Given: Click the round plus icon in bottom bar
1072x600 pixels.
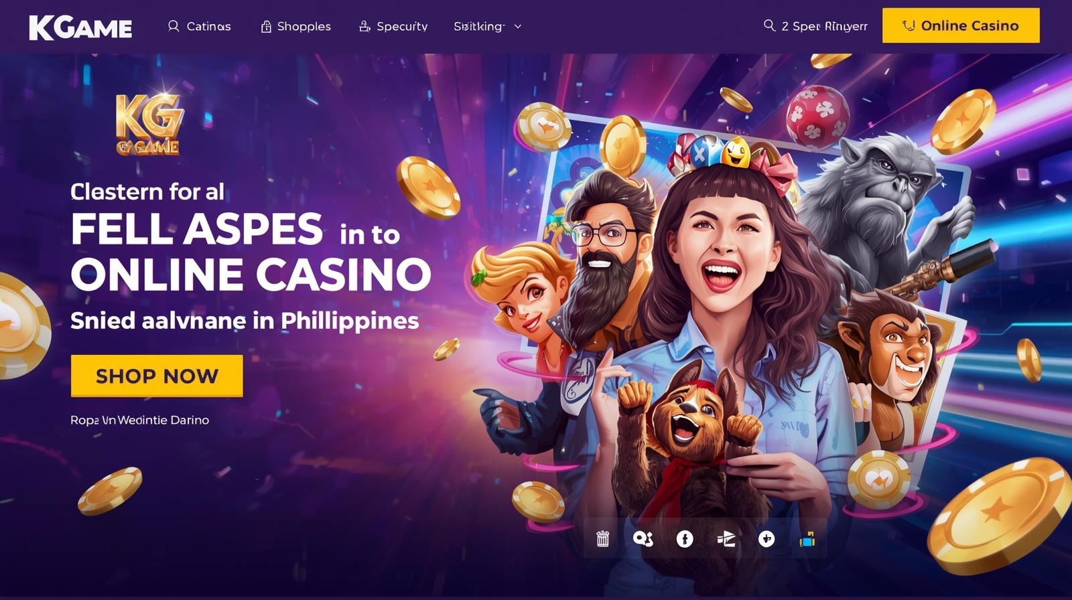Looking at the screenshot, I should click(766, 538).
